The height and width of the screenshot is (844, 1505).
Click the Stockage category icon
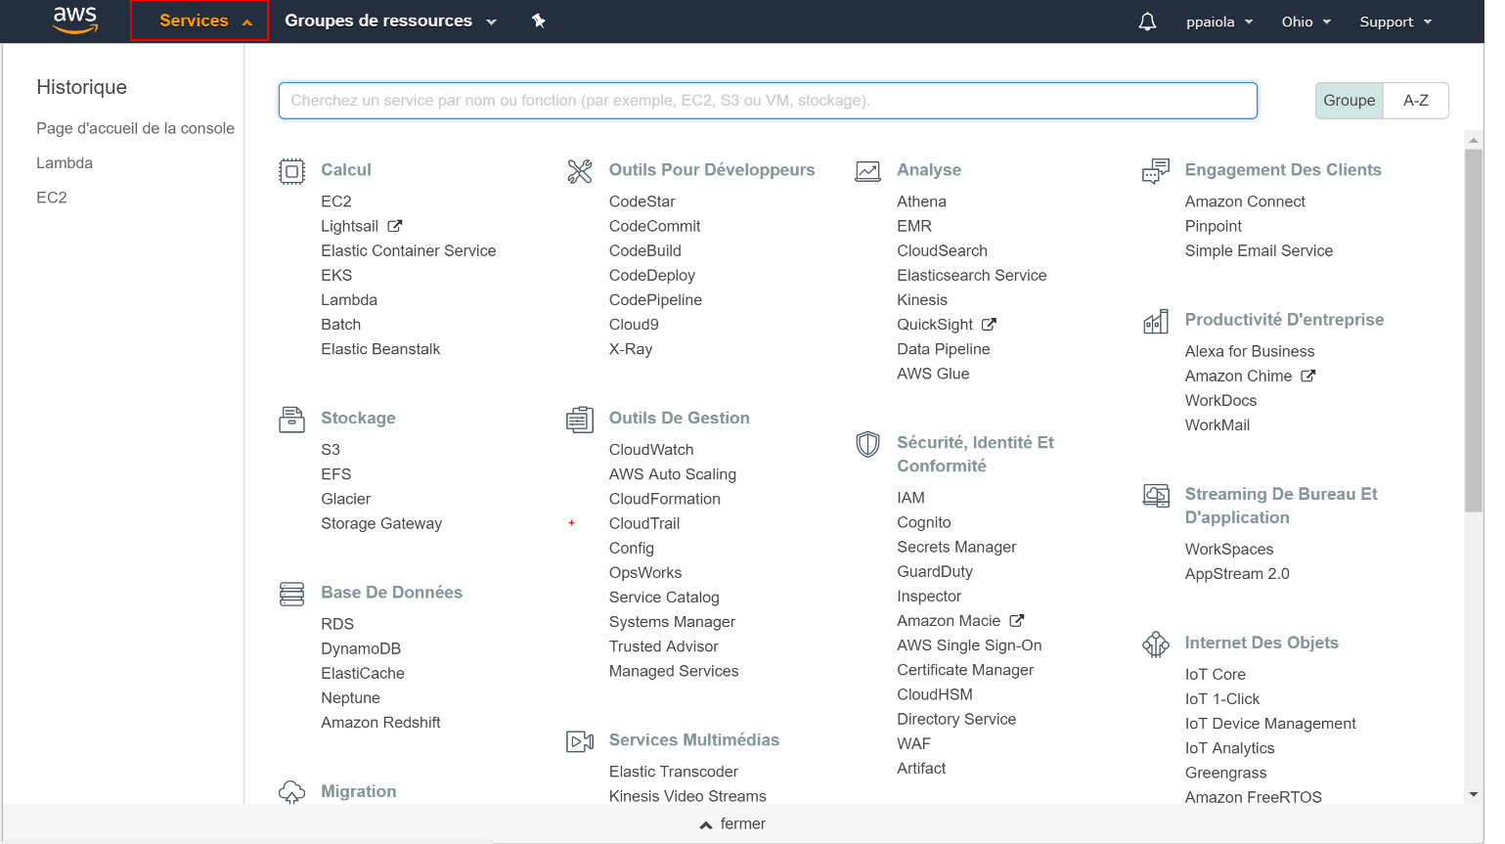(x=291, y=420)
